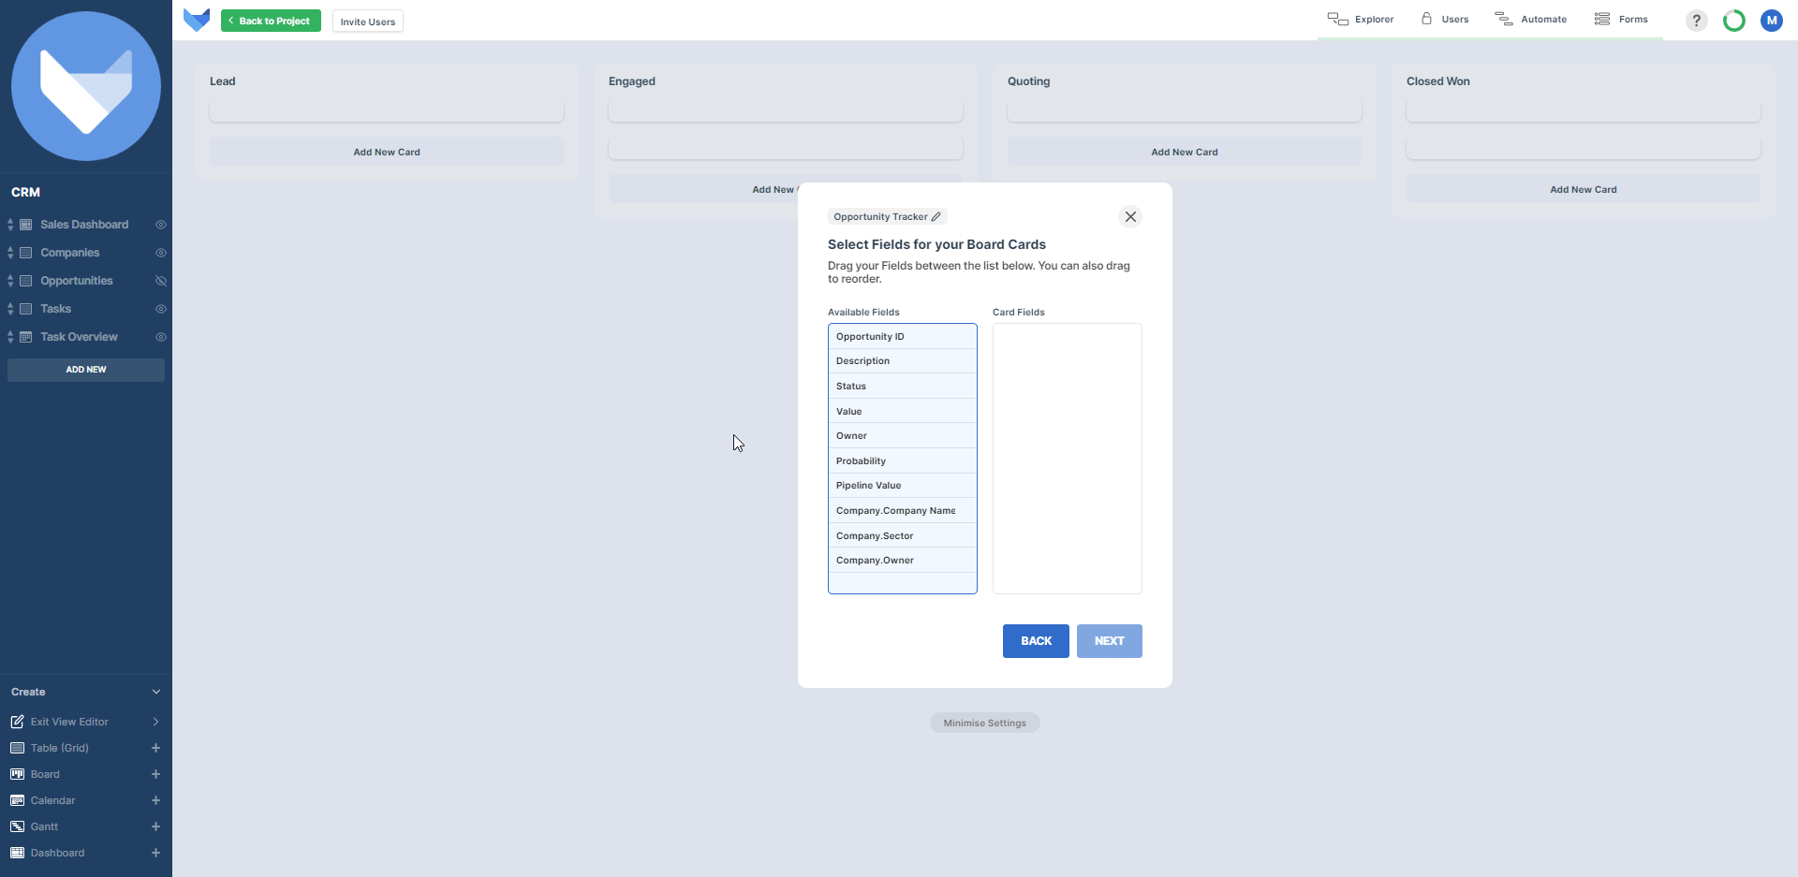Click Add New Card under Closed Won
Screen dimensions: 1798x877
tap(1584, 189)
